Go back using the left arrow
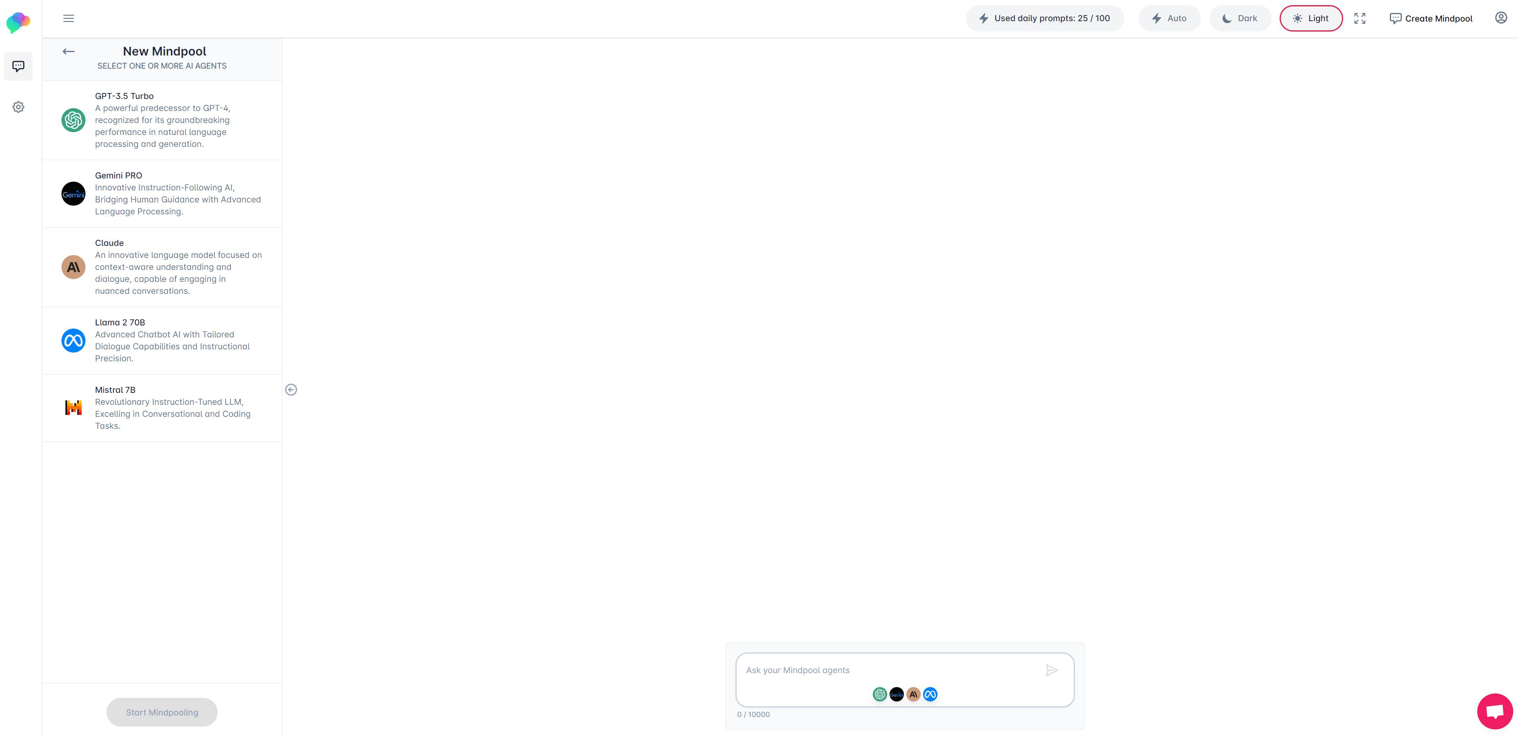 coord(68,52)
